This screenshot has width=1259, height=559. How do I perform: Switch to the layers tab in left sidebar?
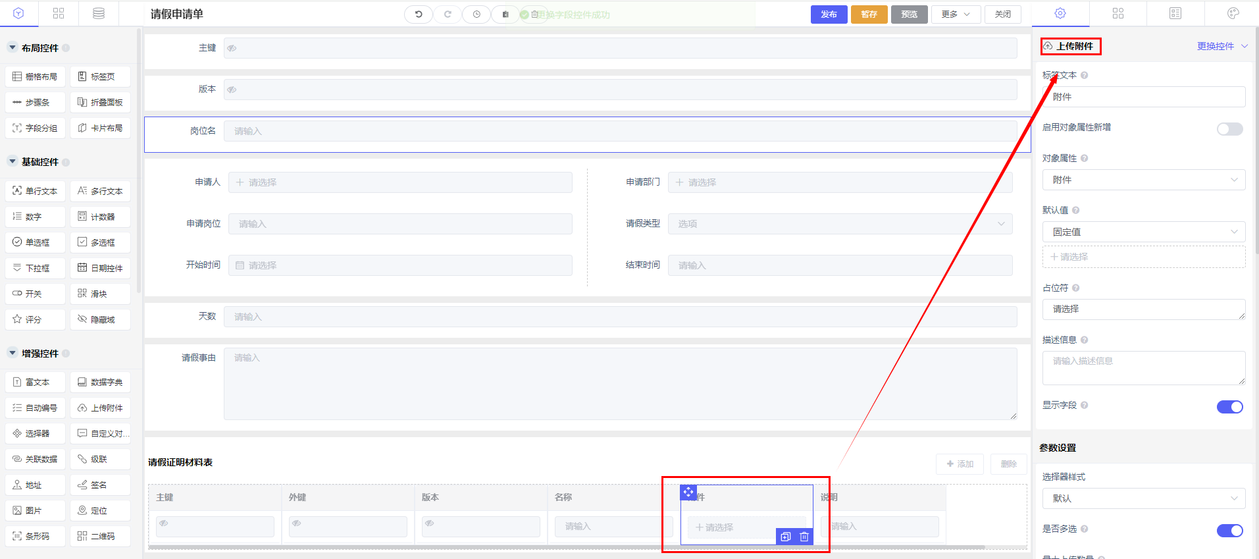tap(99, 13)
